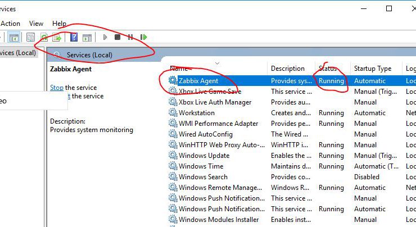Click 'Automatic (T...' startup type for Windows Time

point(376,166)
